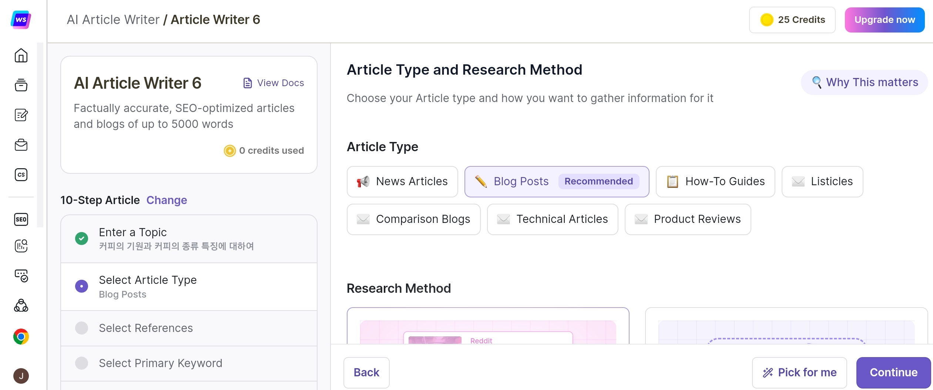The width and height of the screenshot is (933, 390).
Task: Select the Reddit research method card
Action: 488,327
